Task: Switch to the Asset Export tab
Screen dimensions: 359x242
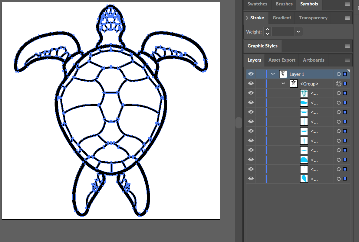Action: tap(282, 60)
